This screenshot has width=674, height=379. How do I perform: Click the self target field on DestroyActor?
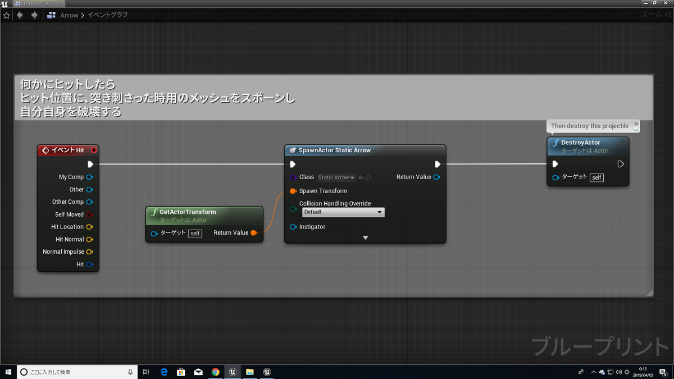[596, 177]
